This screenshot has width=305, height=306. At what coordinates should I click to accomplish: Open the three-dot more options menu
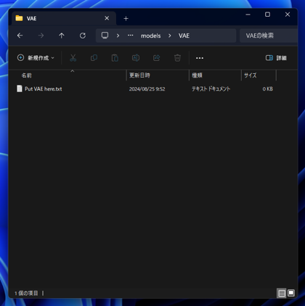(x=200, y=58)
